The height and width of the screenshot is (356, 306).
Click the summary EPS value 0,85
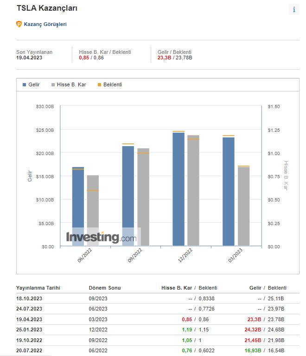[x=84, y=58]
